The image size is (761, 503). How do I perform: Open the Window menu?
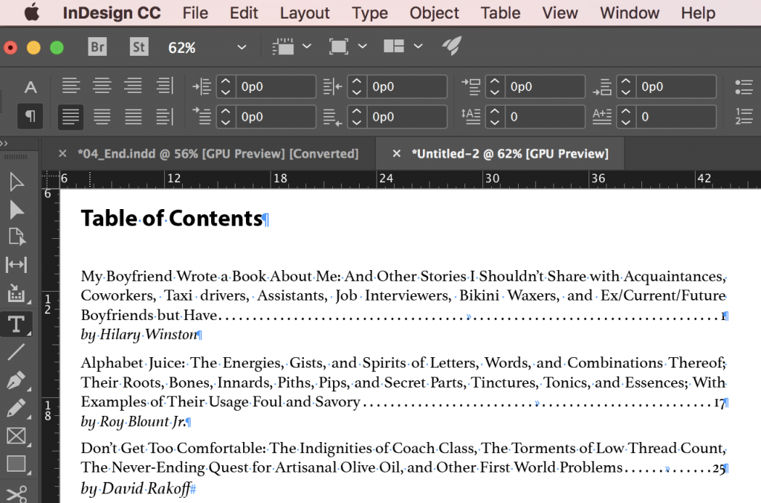click(x=629, y=13)
